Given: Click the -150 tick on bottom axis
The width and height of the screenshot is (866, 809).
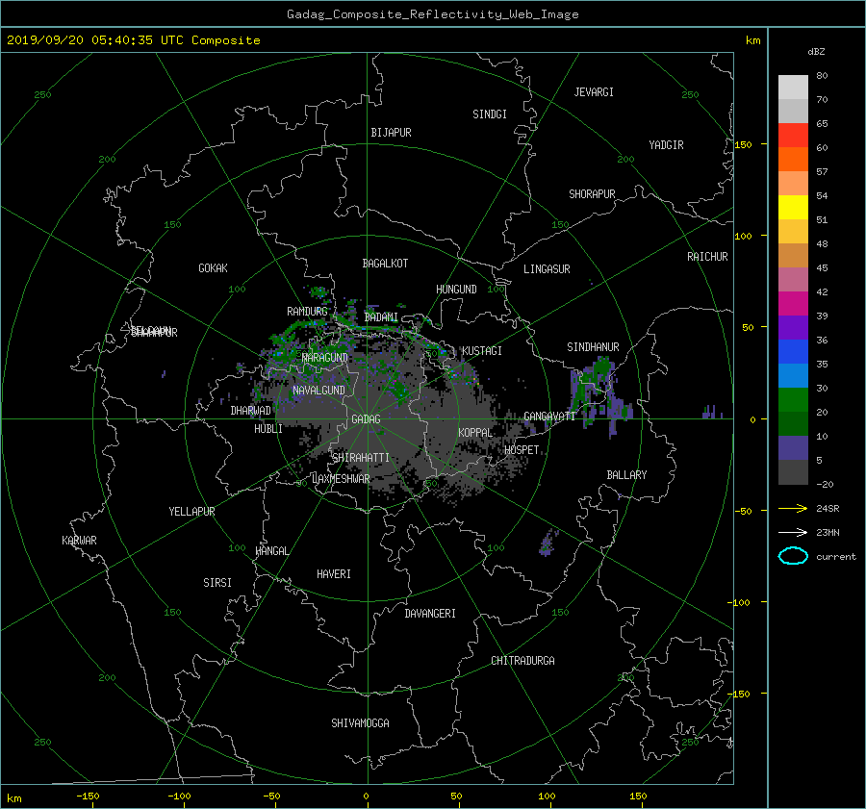Looking at the screenshot, I should 88,796.
